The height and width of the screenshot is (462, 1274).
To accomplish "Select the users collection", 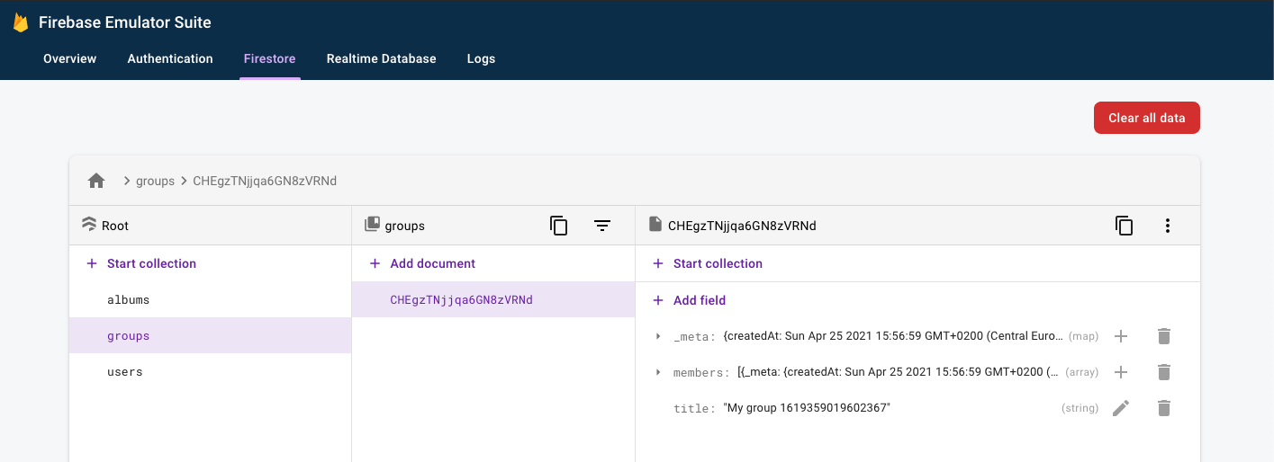I will click(125, 371).
